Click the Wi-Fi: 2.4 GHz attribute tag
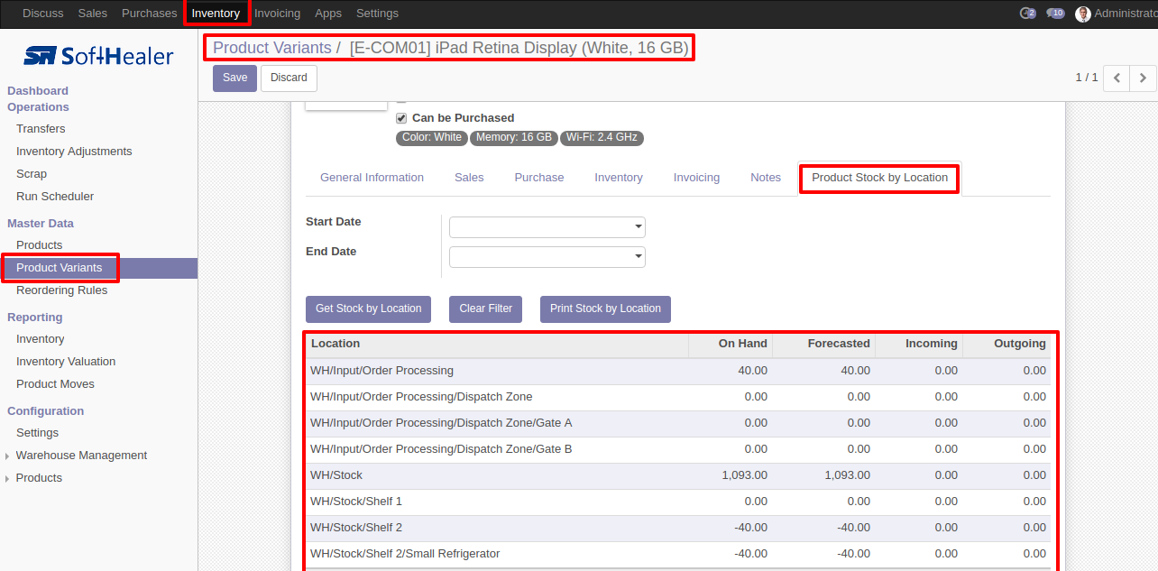1158x571 pixels. 602,138
